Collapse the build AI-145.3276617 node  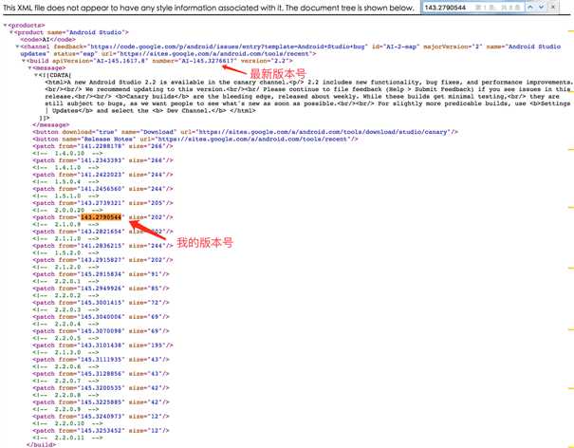[24, 61]
